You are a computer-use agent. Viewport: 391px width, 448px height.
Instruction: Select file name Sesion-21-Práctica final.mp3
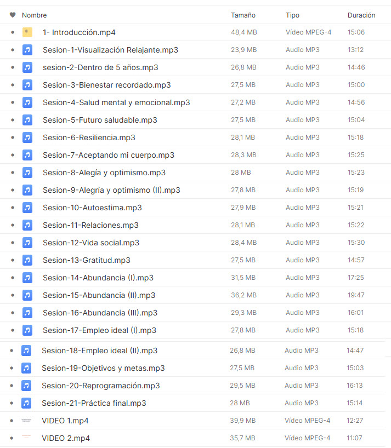point(94,403)
